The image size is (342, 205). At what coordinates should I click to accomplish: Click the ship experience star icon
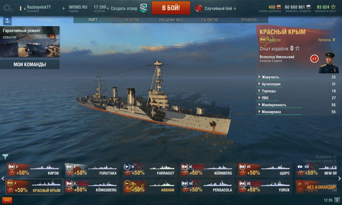tap(298, 48)
